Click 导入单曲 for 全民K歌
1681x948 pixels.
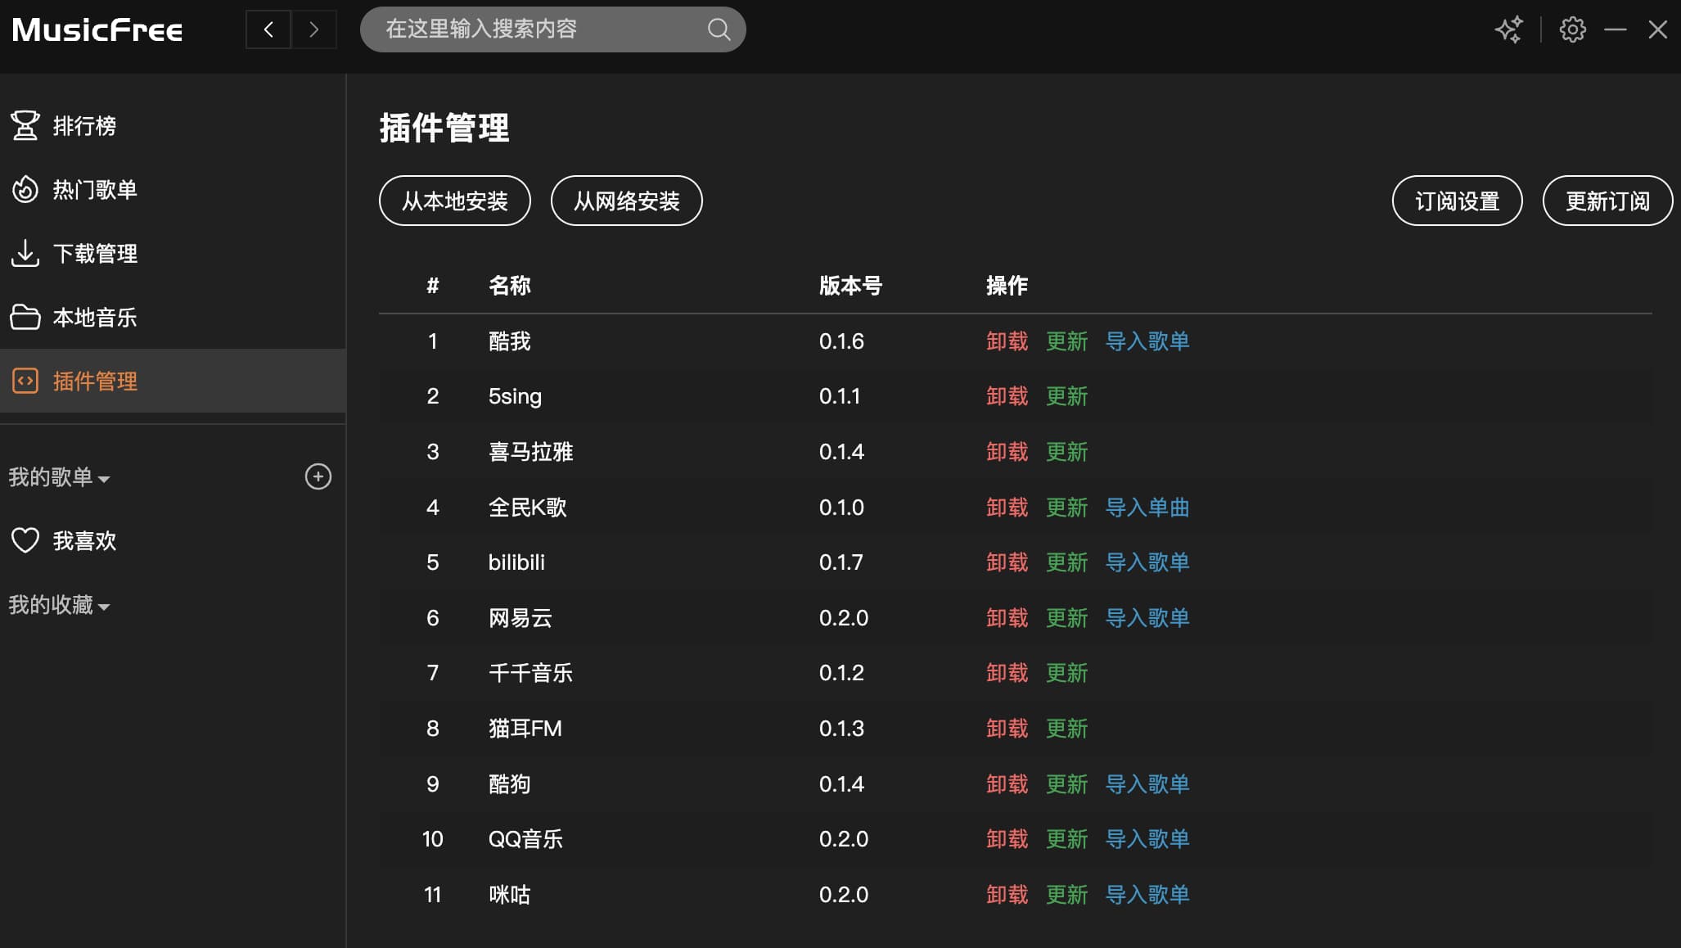tap(1147, 508)
